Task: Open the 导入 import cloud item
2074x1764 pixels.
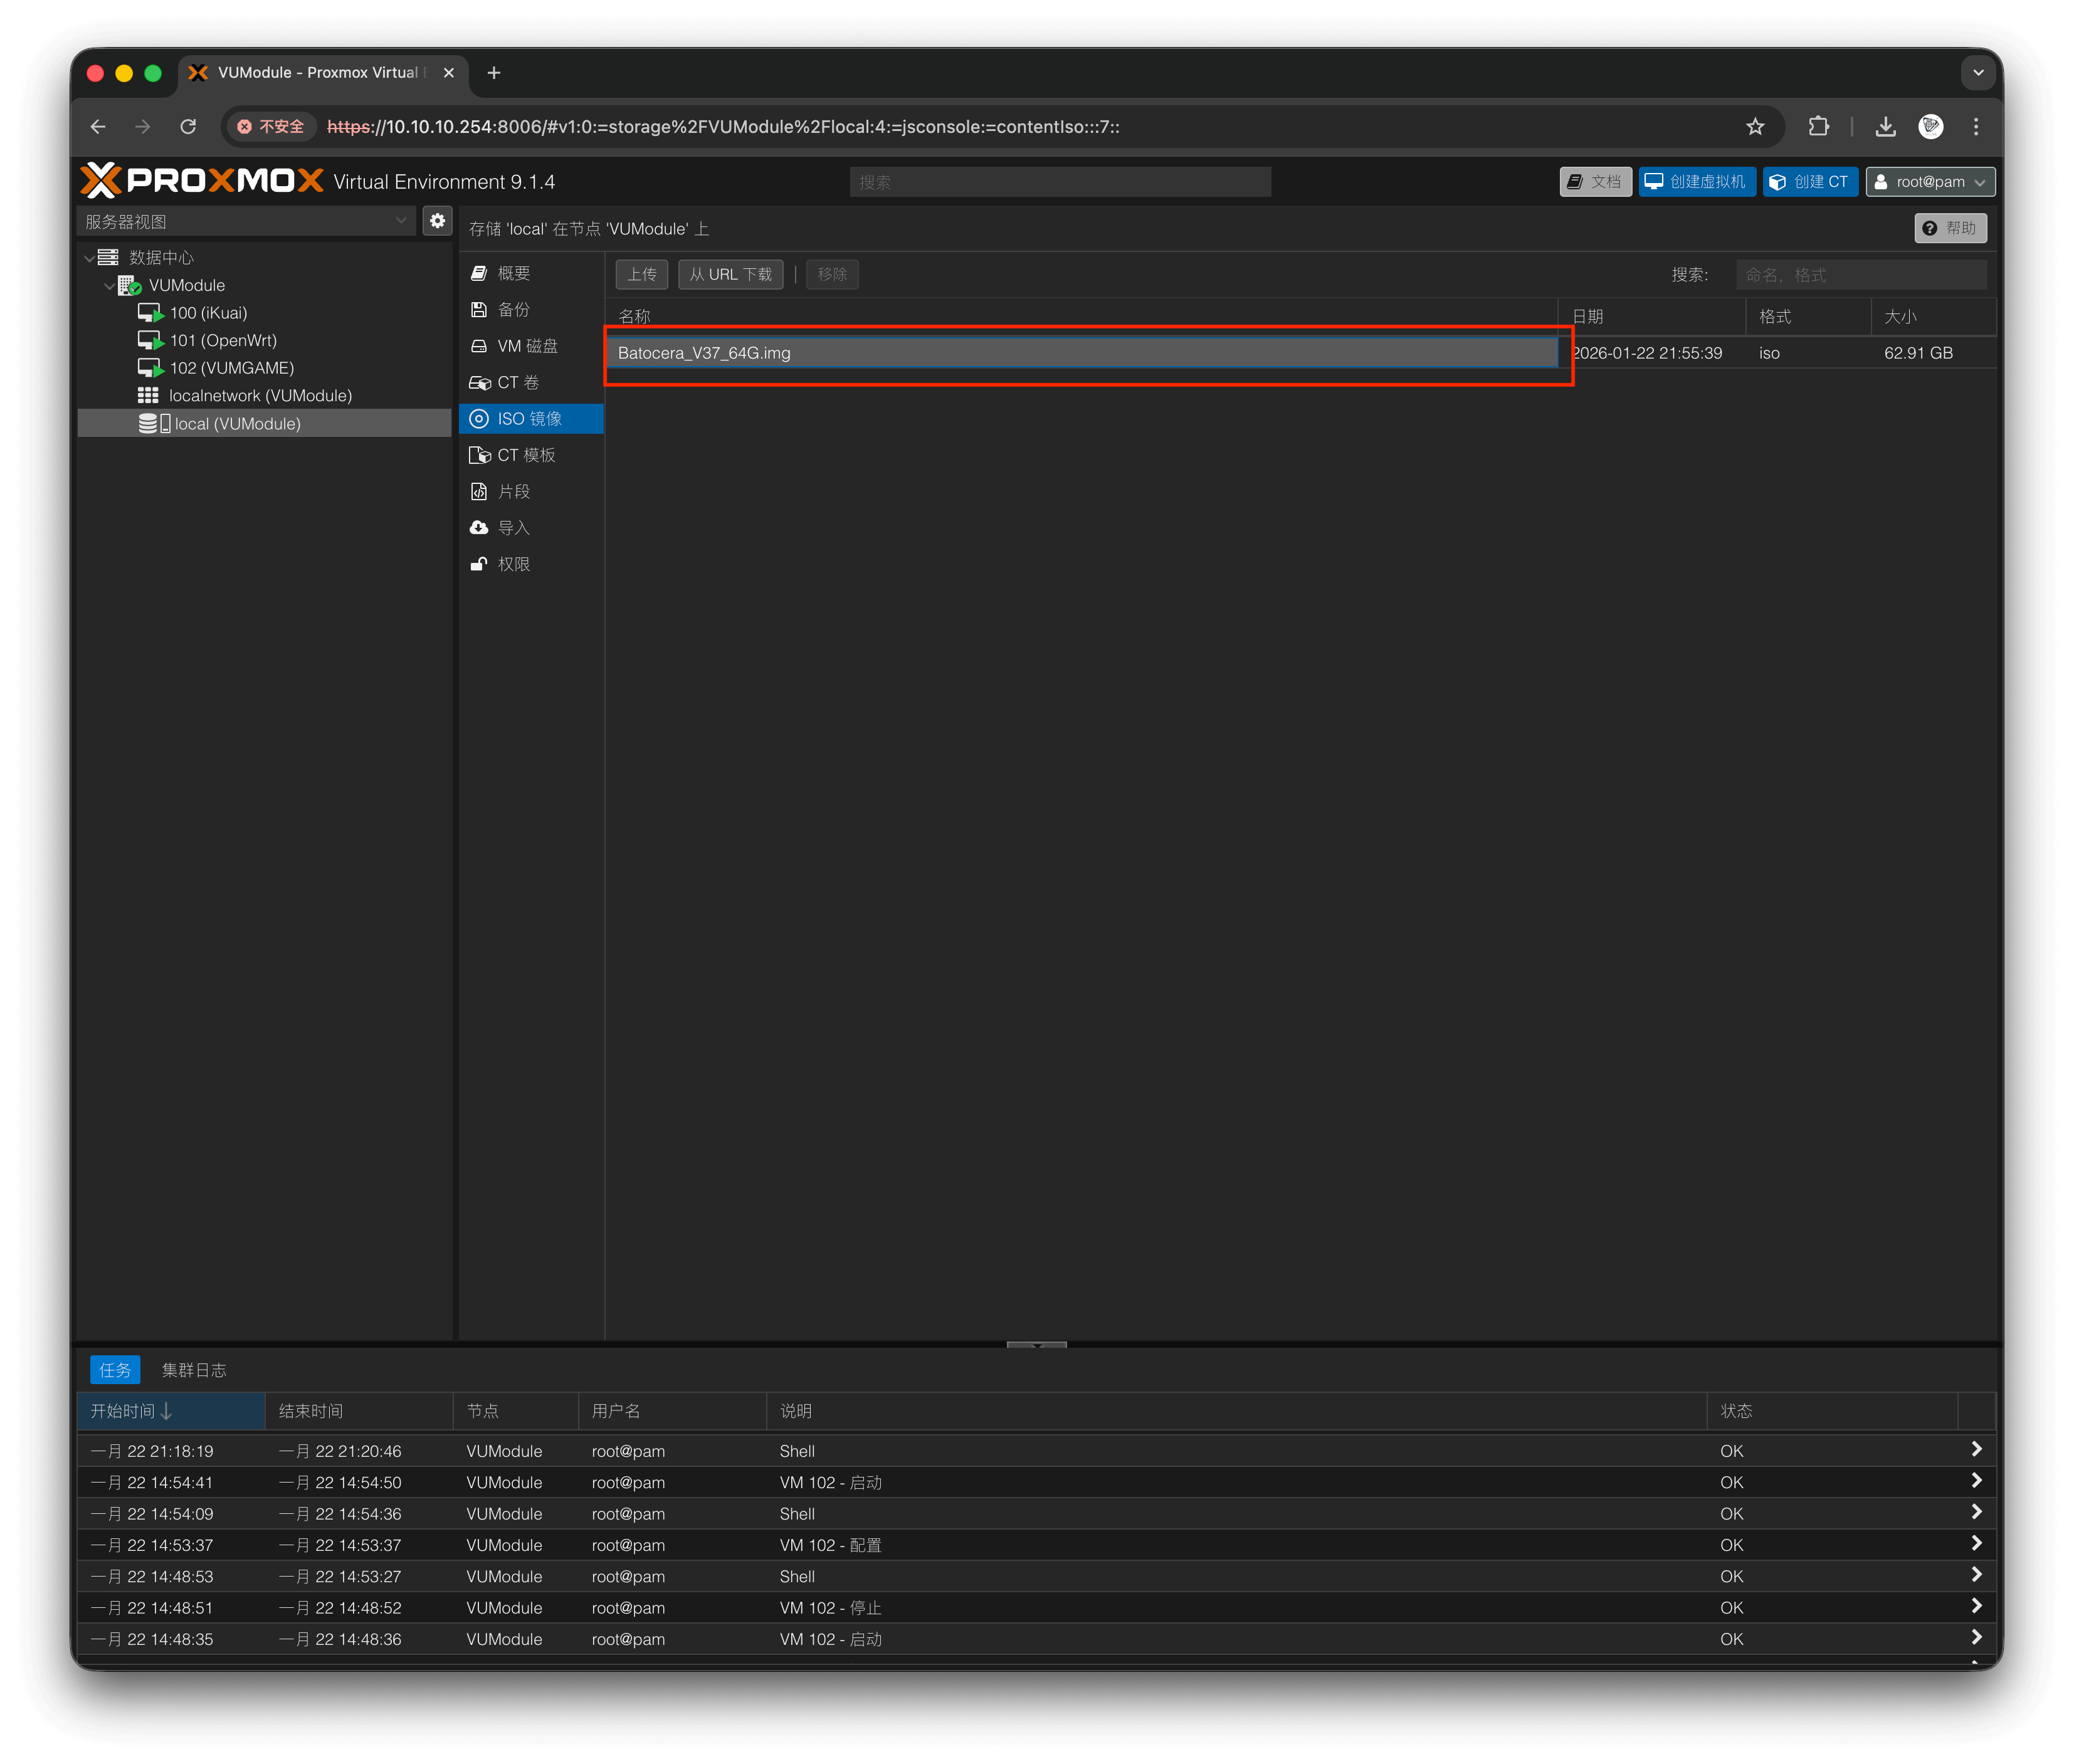Action: pos(513,528)
